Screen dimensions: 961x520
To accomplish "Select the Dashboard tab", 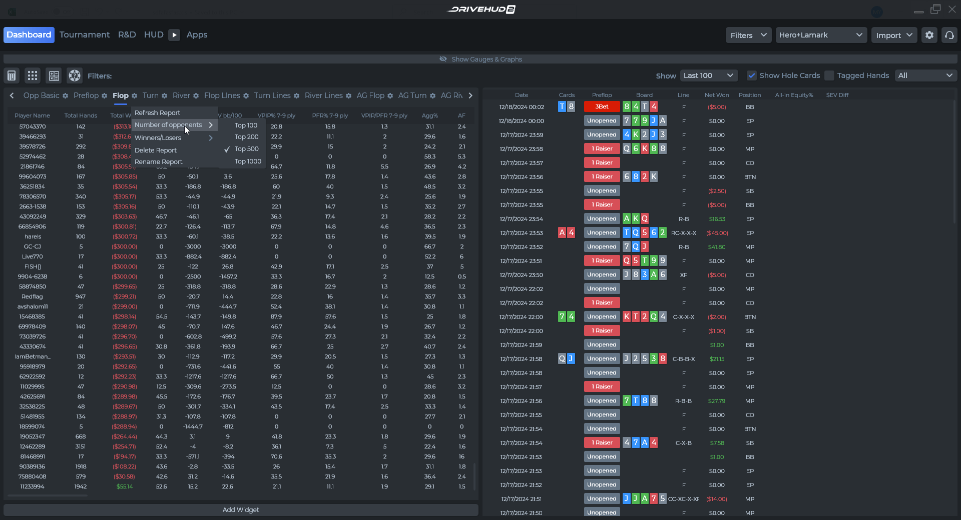I will [x=29, y=35].
